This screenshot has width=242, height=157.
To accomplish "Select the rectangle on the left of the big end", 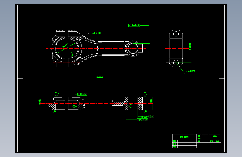I will pyautogui.click(x=50, y=48).
